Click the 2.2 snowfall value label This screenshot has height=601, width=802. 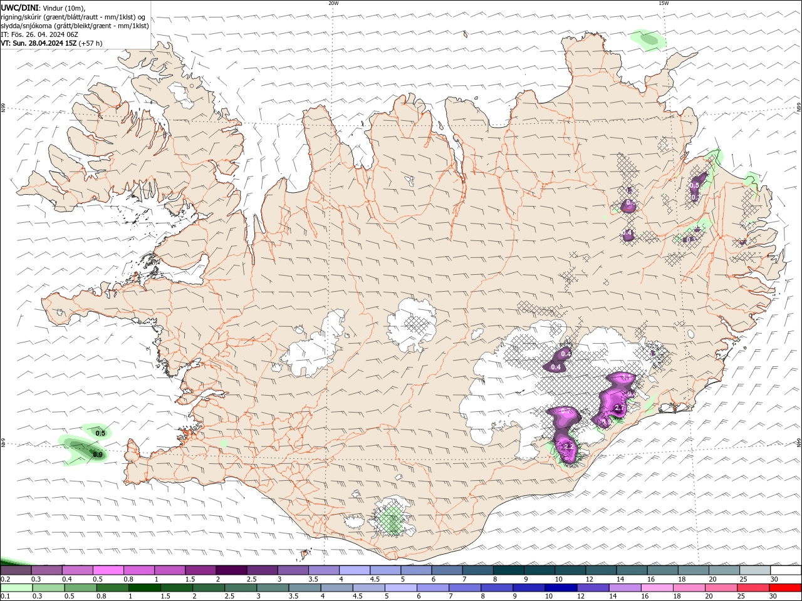[x=569, y=446]
